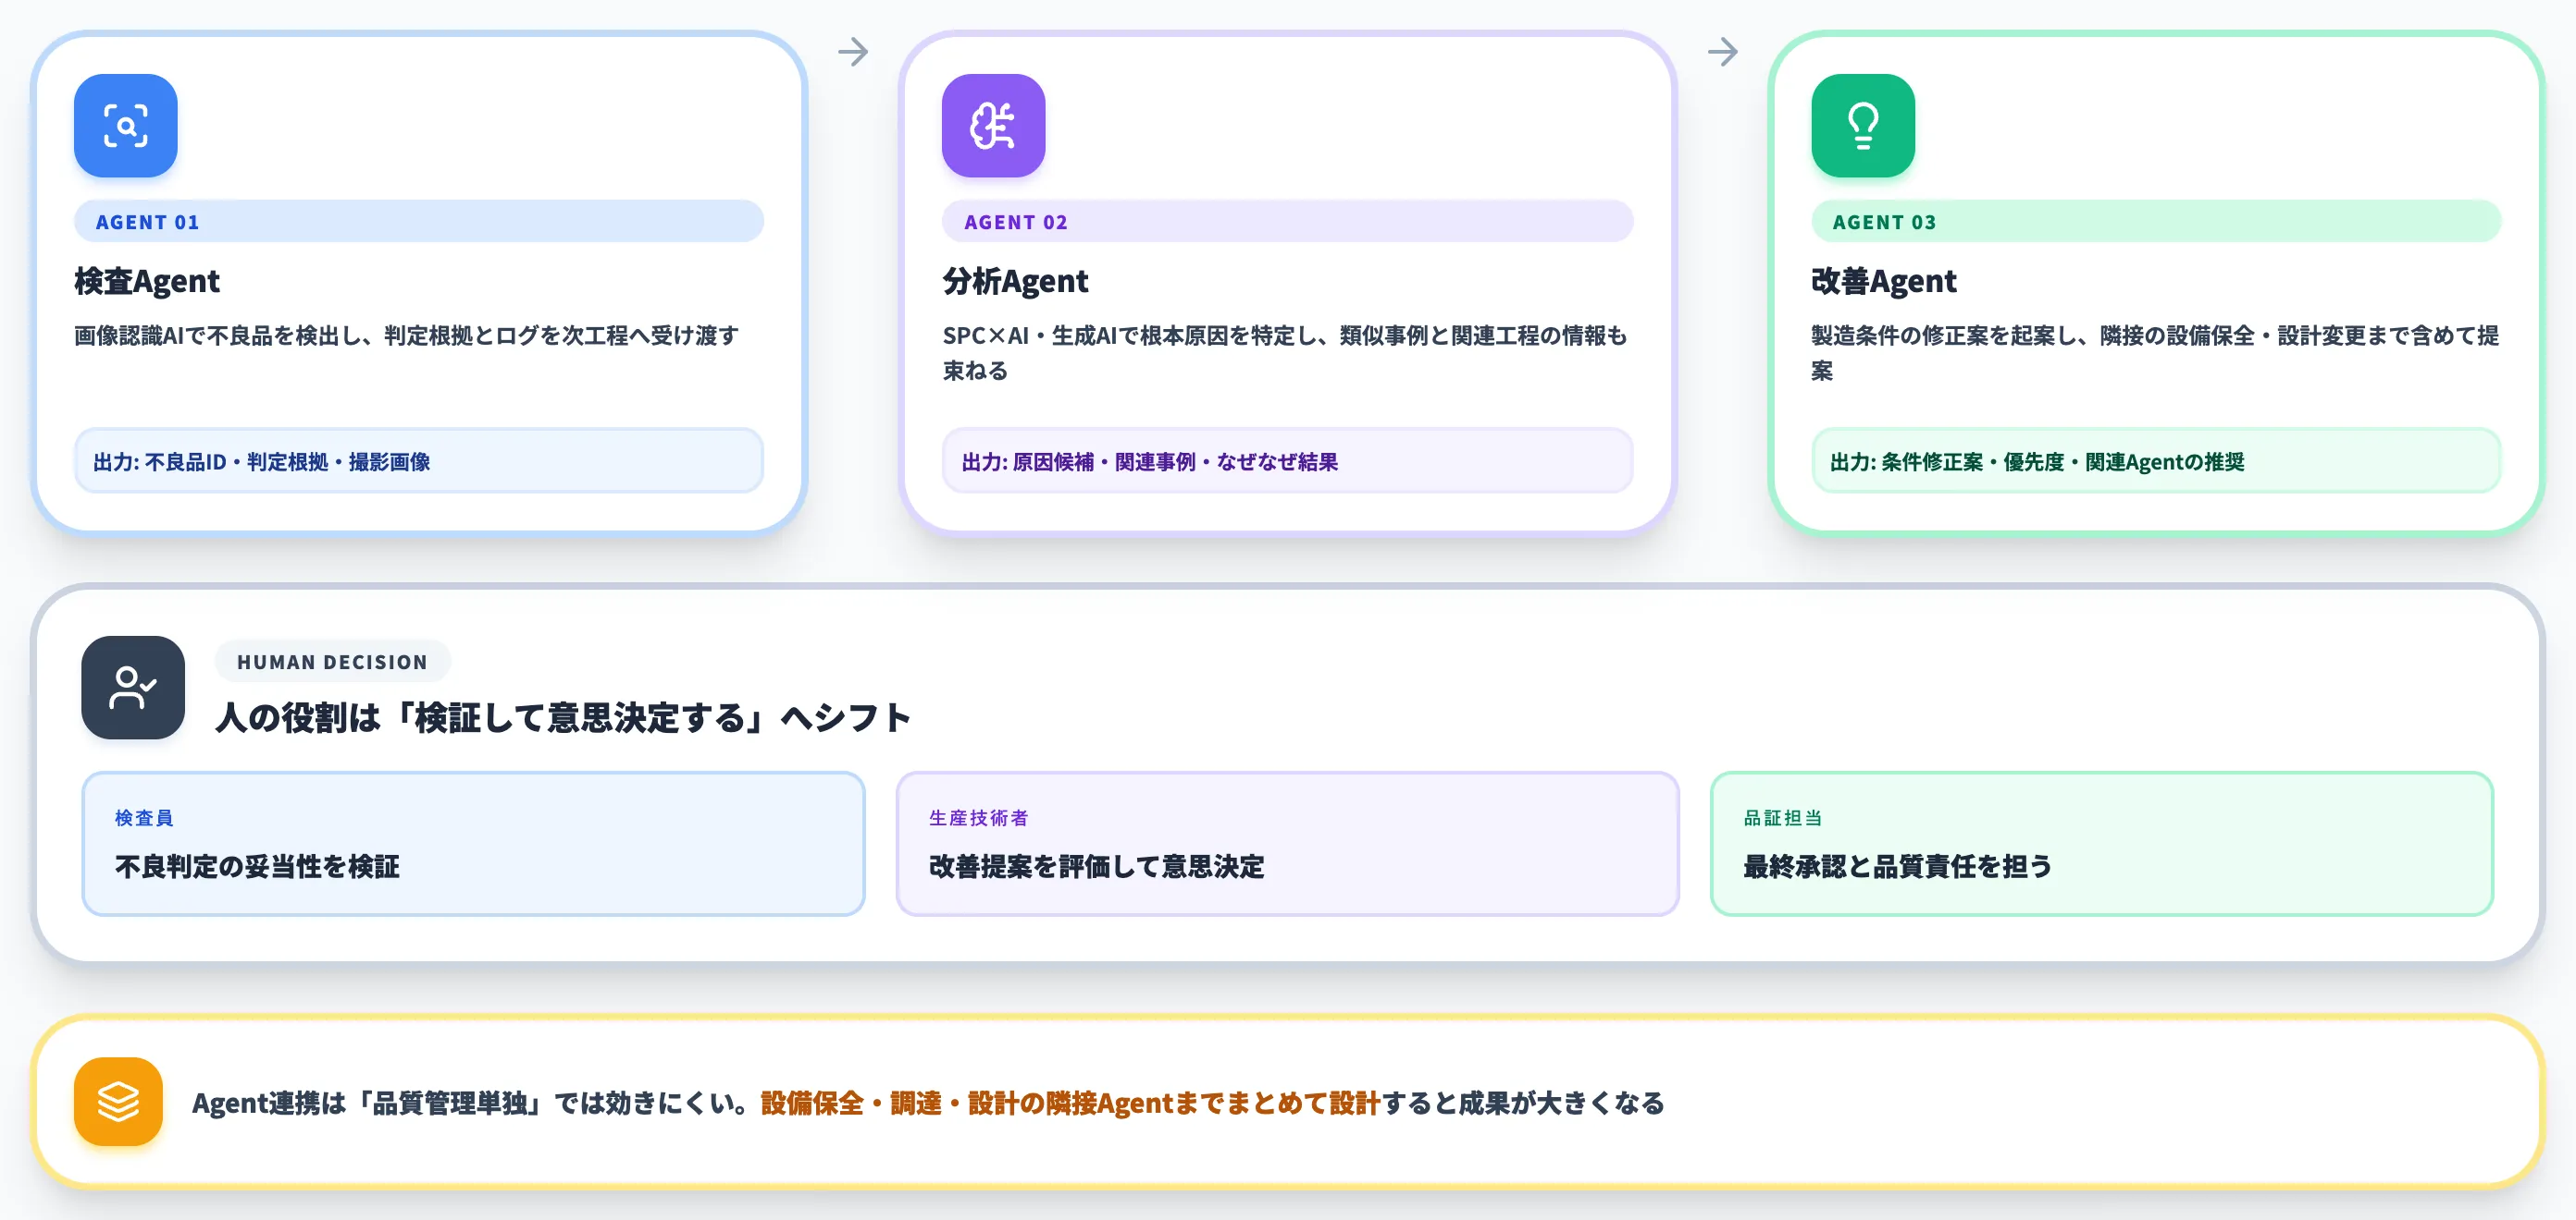Click output box 不良品ID・判定根拠・撮影画像

pyautogui.click(x=418, y=460)
